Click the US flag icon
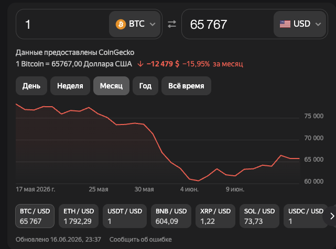The image size is (336, 249). click(285, 24)
